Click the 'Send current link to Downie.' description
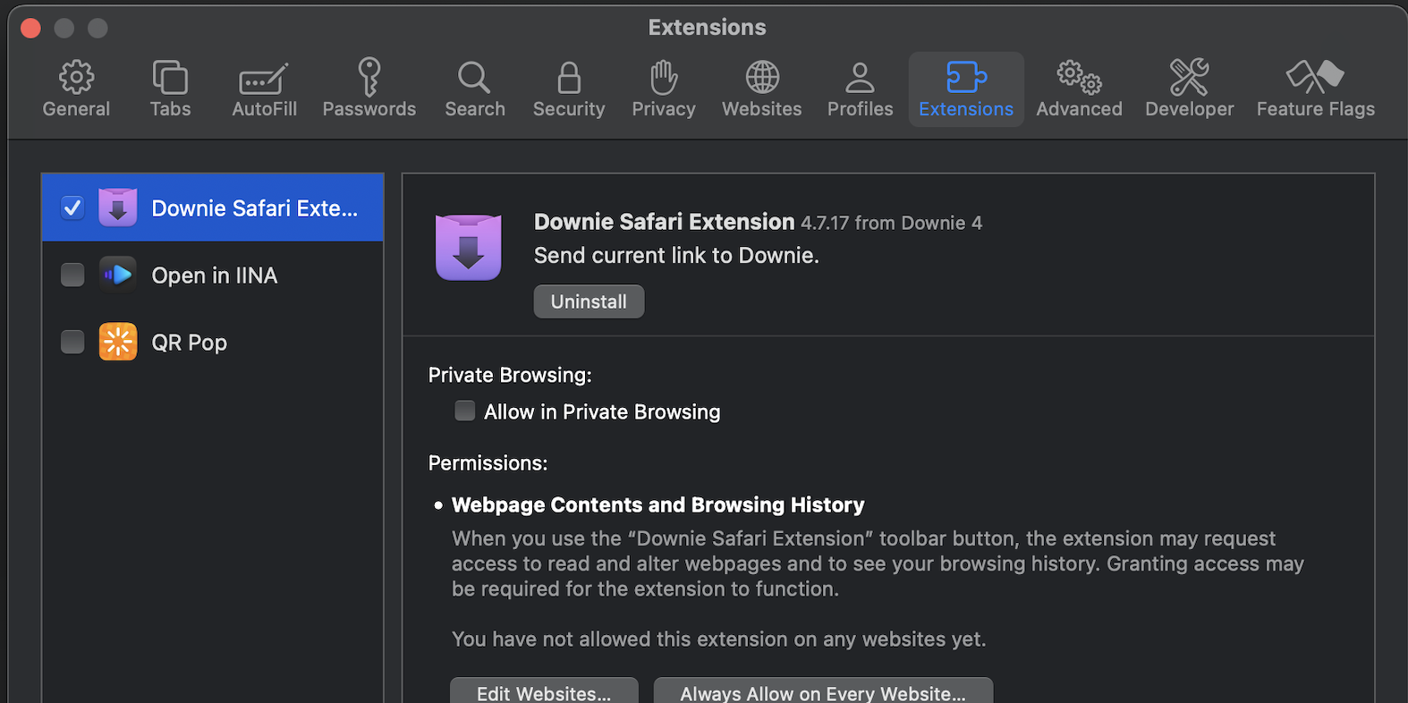 [x=676, y=255]
